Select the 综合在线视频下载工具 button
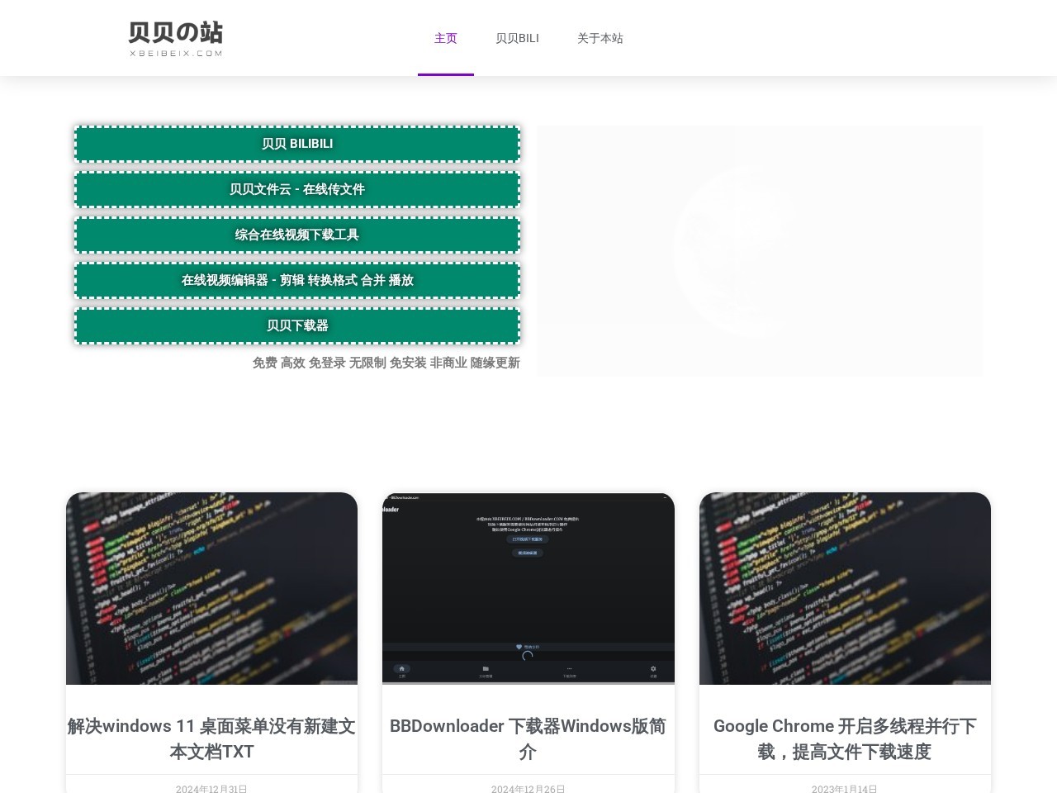The width and height of the screenshot is (1057, 793). (297, 235)
